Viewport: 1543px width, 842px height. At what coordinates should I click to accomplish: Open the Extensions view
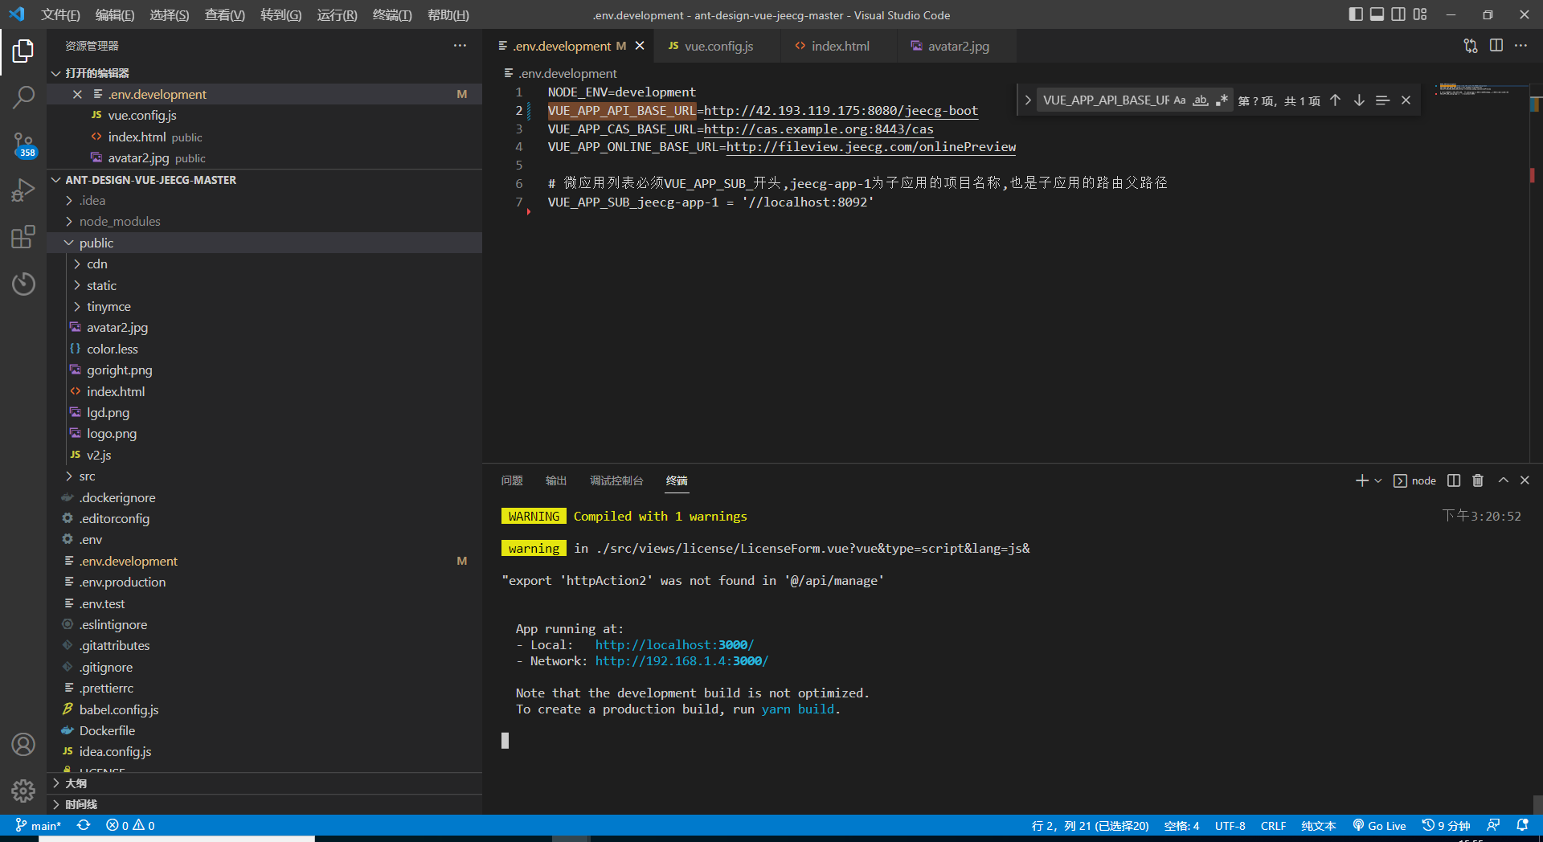click(23, 237)
